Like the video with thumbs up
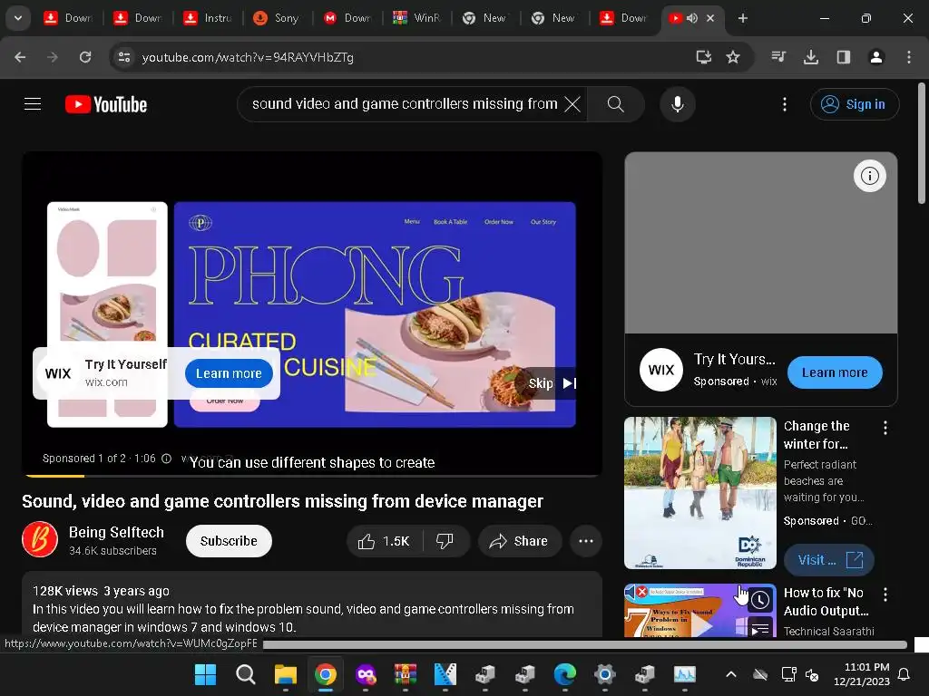929x696 pixels. point(384,541)
